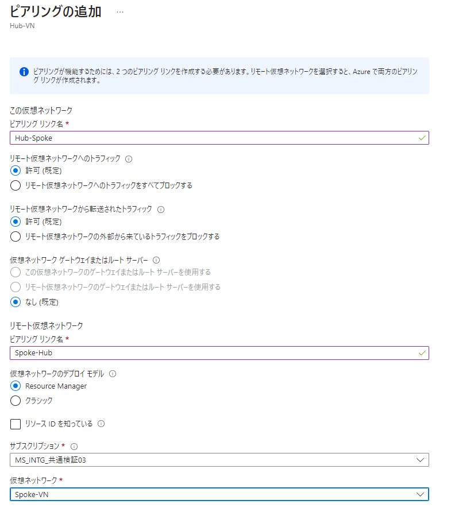Select 許可 (既定) under リモート仮想ネットワークから転送されたトラフィック
The width and height of the screenshot is (451, 508).
pos(16,221)
